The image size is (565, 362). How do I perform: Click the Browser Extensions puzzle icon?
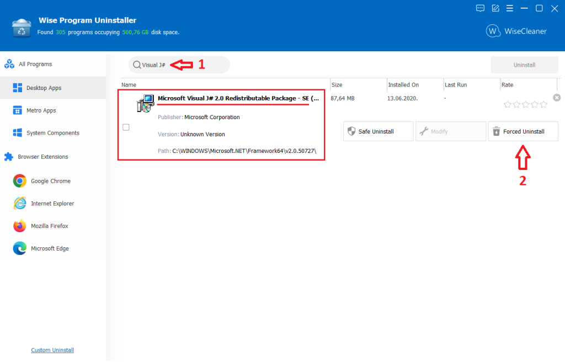[x=9, y=157]
